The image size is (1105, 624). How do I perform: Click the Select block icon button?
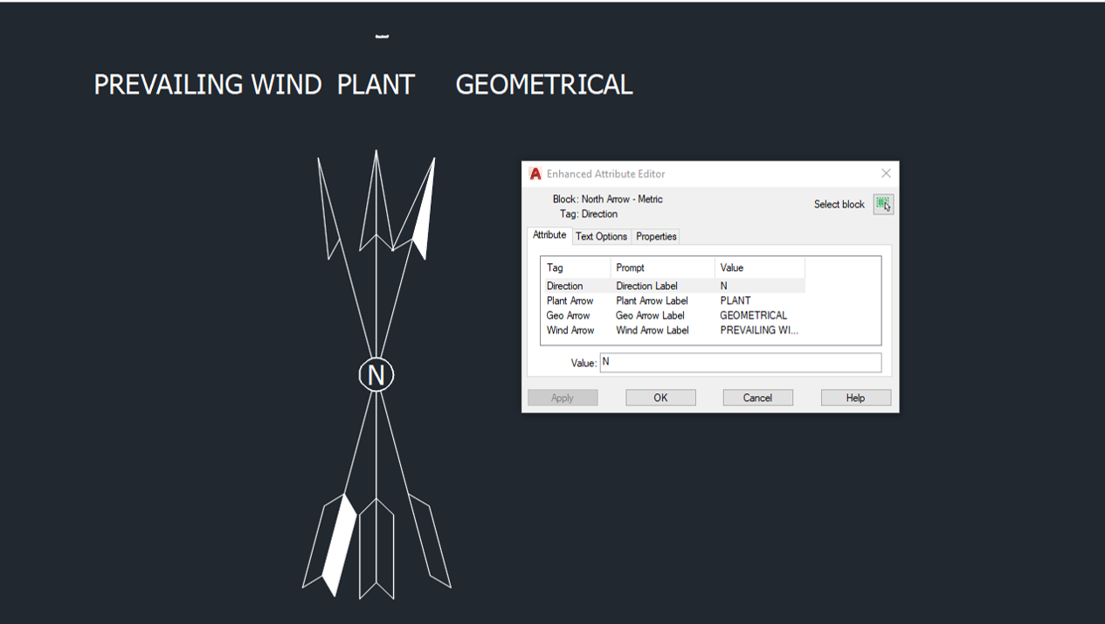(883, 205)
